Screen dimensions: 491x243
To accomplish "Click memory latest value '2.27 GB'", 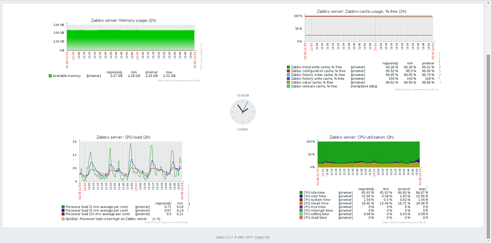I will 117,76.
